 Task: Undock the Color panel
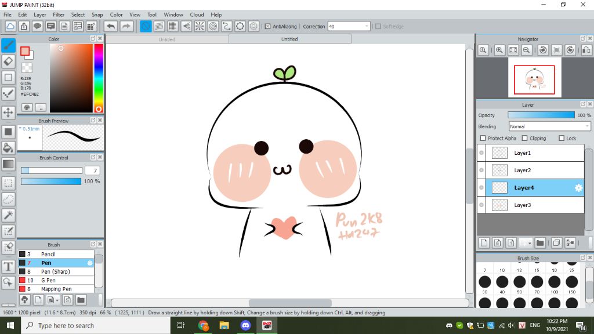click(x=93, y=39)
